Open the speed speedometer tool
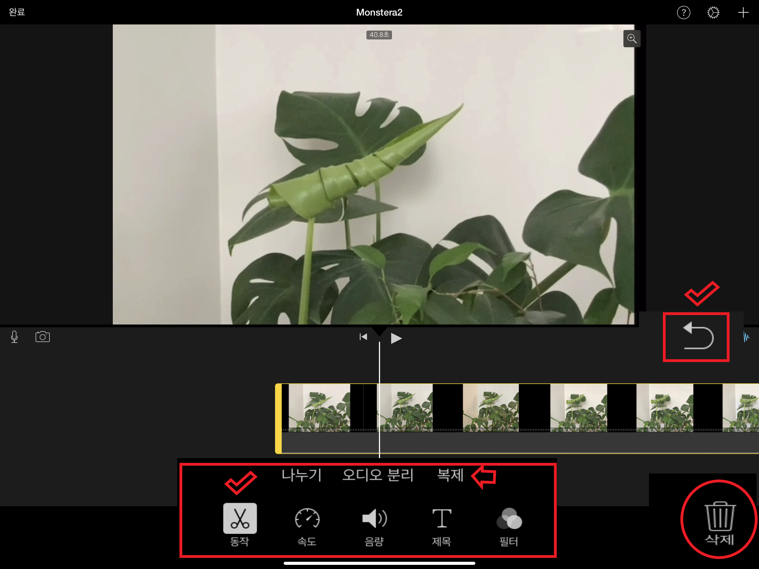This screenshot has height=569, width=759. (307, 518)
